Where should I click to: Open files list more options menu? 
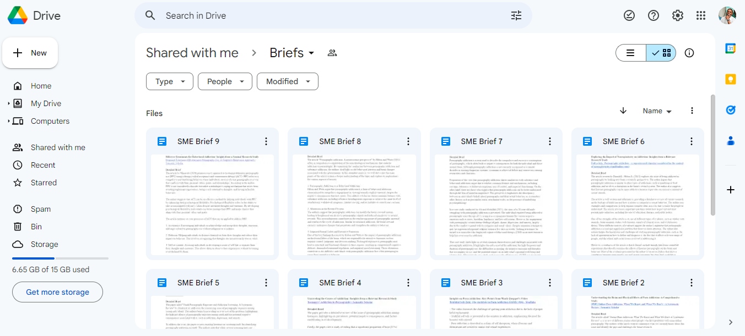point(692,111)
